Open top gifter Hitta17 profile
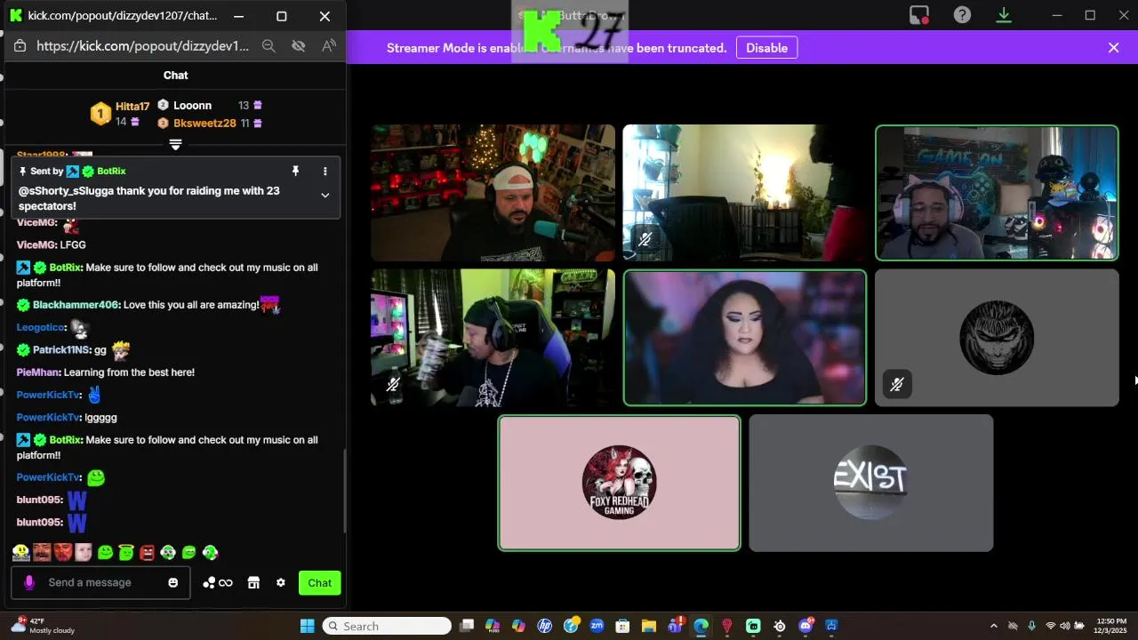The height and width of the screenshot is (640, 1138). [x=132, y=107]
